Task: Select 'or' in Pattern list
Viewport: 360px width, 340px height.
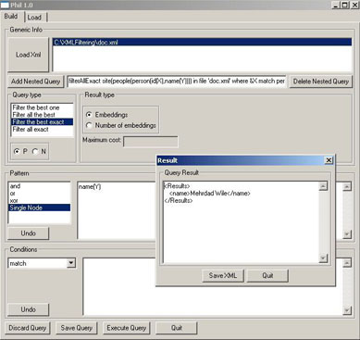Action: point(40,194)
